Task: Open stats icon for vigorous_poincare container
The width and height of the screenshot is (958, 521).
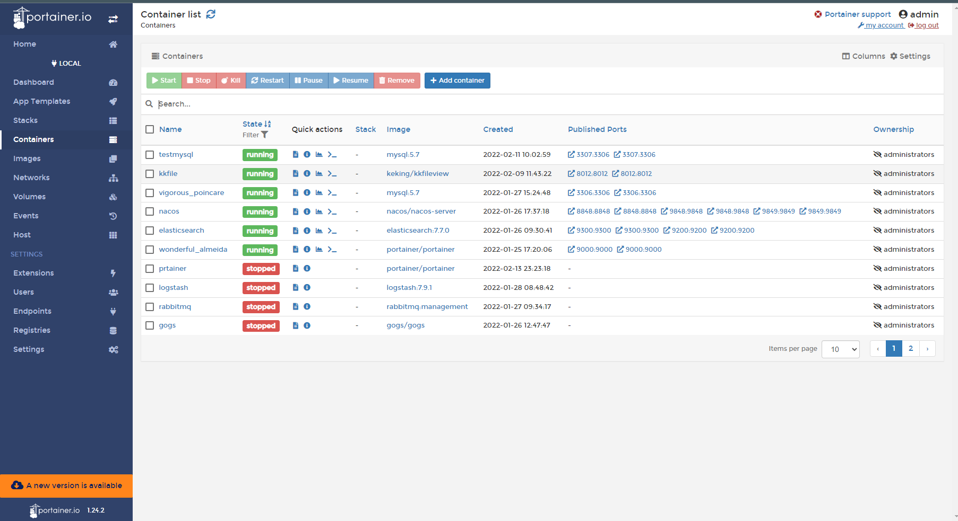Action: 319,193
